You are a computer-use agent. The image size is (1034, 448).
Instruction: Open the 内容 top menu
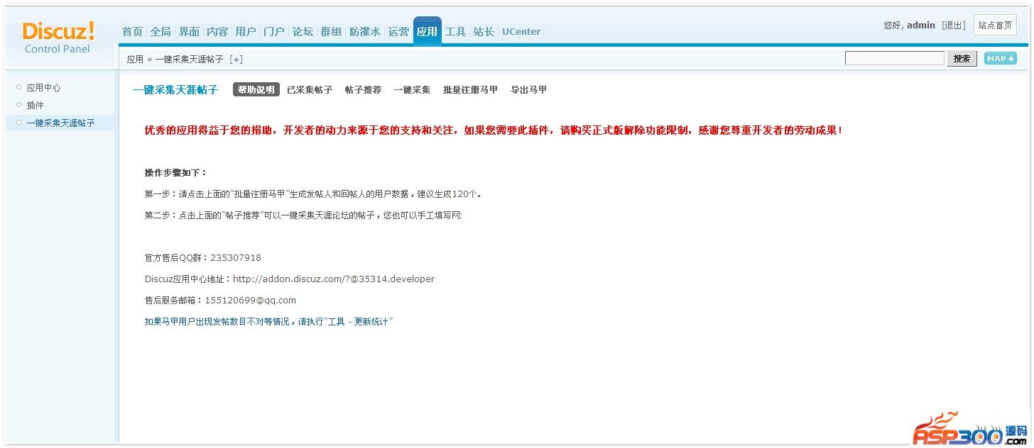pos(217,31)
